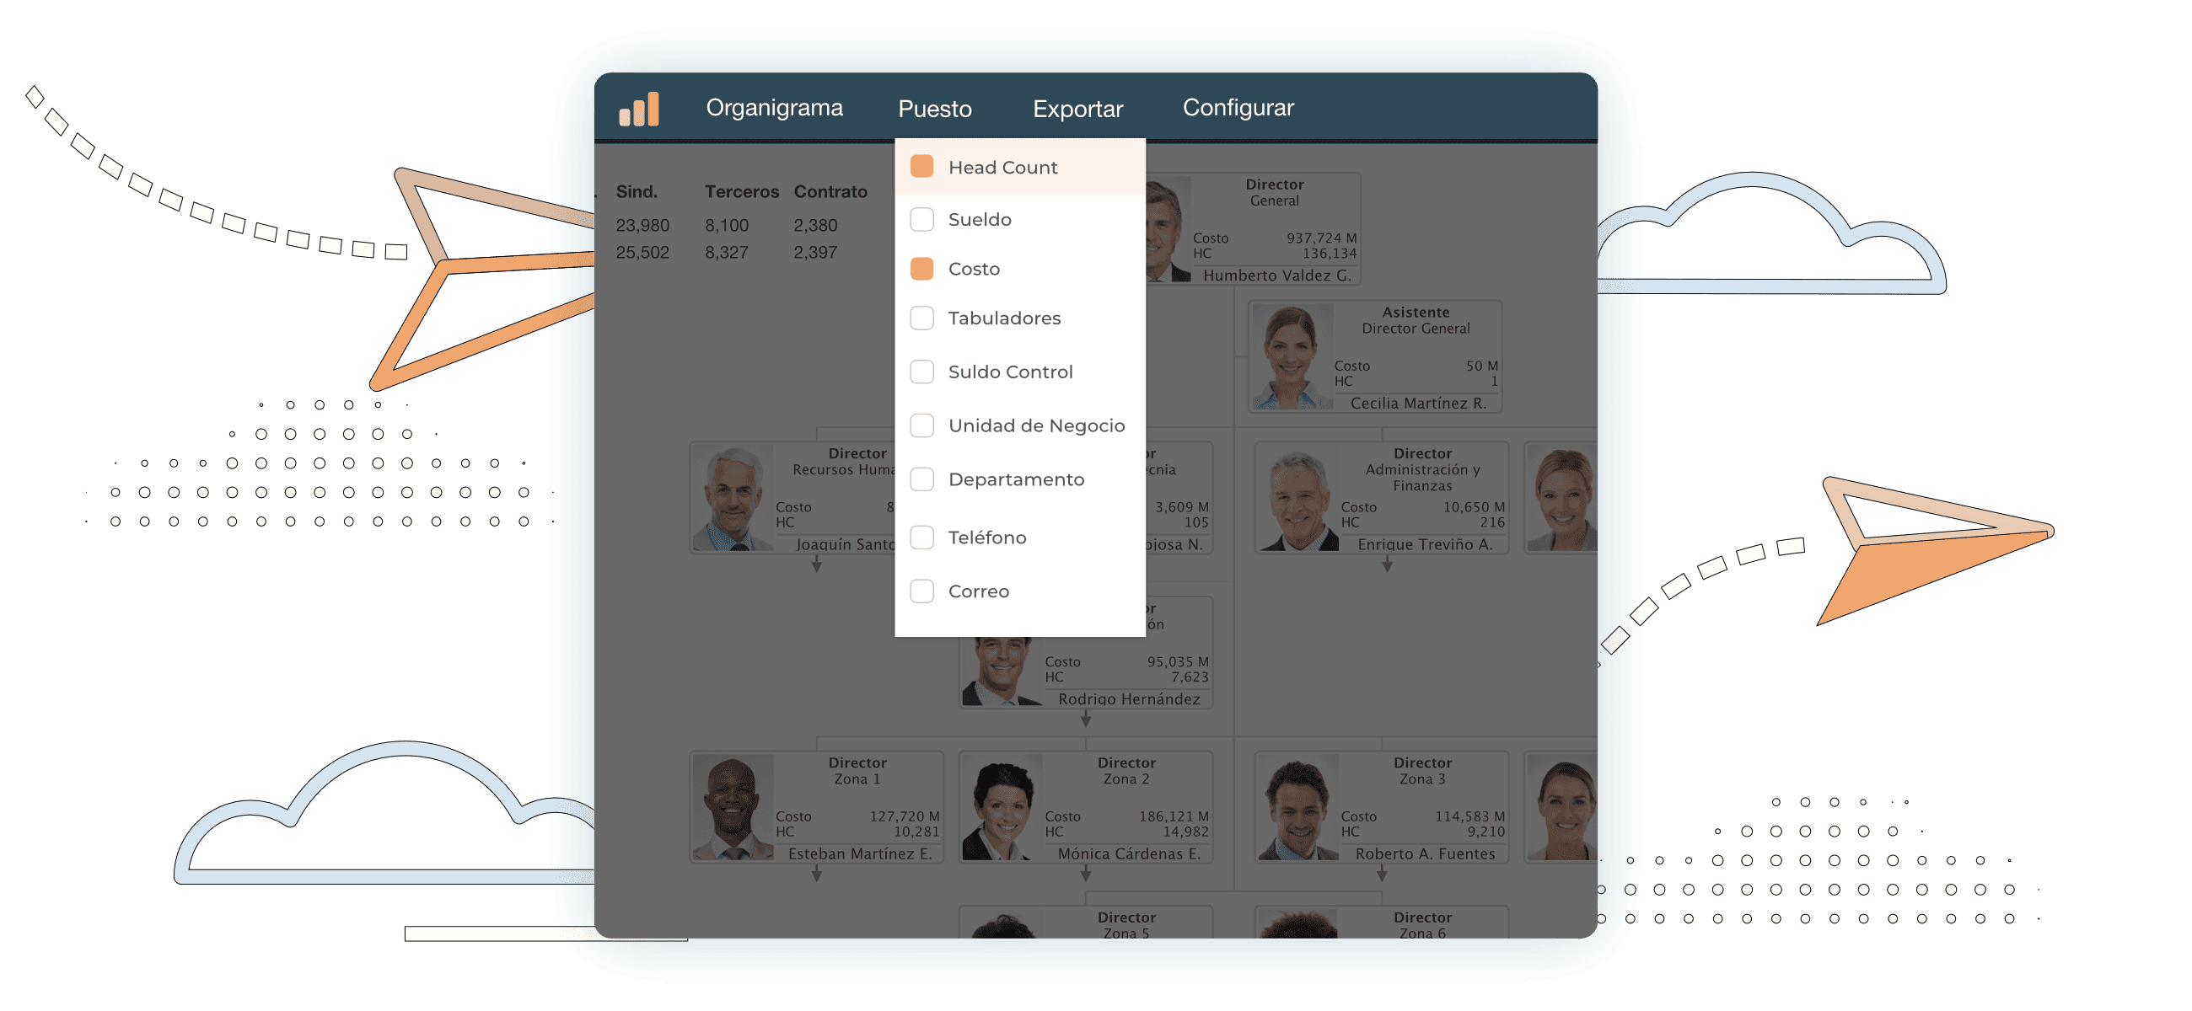Expand subordinates under Joaquín Santo's card

tap(816, 564)
